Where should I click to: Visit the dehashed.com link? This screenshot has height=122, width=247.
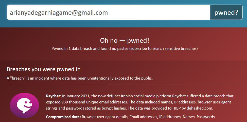(x=199, y=108)
